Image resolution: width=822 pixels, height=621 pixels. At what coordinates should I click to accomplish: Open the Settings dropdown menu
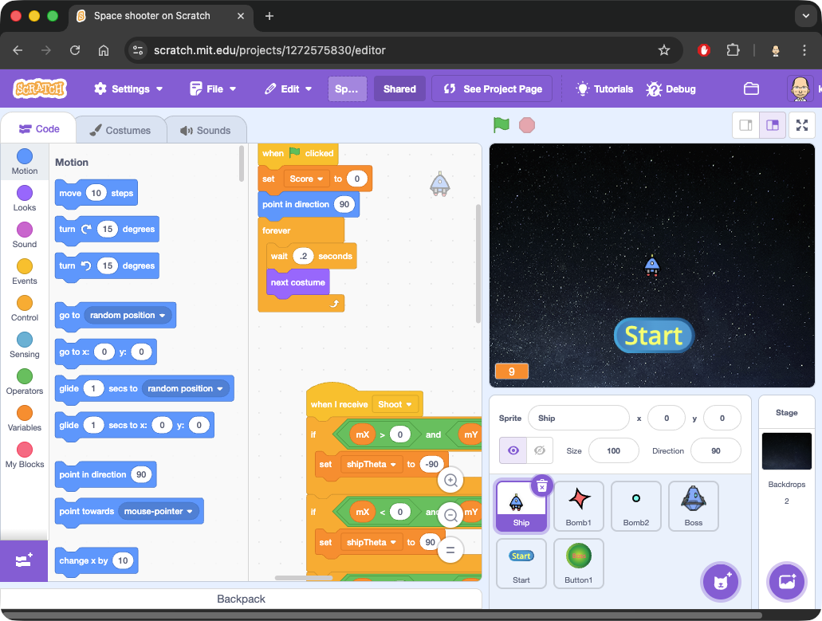point(128,89)
